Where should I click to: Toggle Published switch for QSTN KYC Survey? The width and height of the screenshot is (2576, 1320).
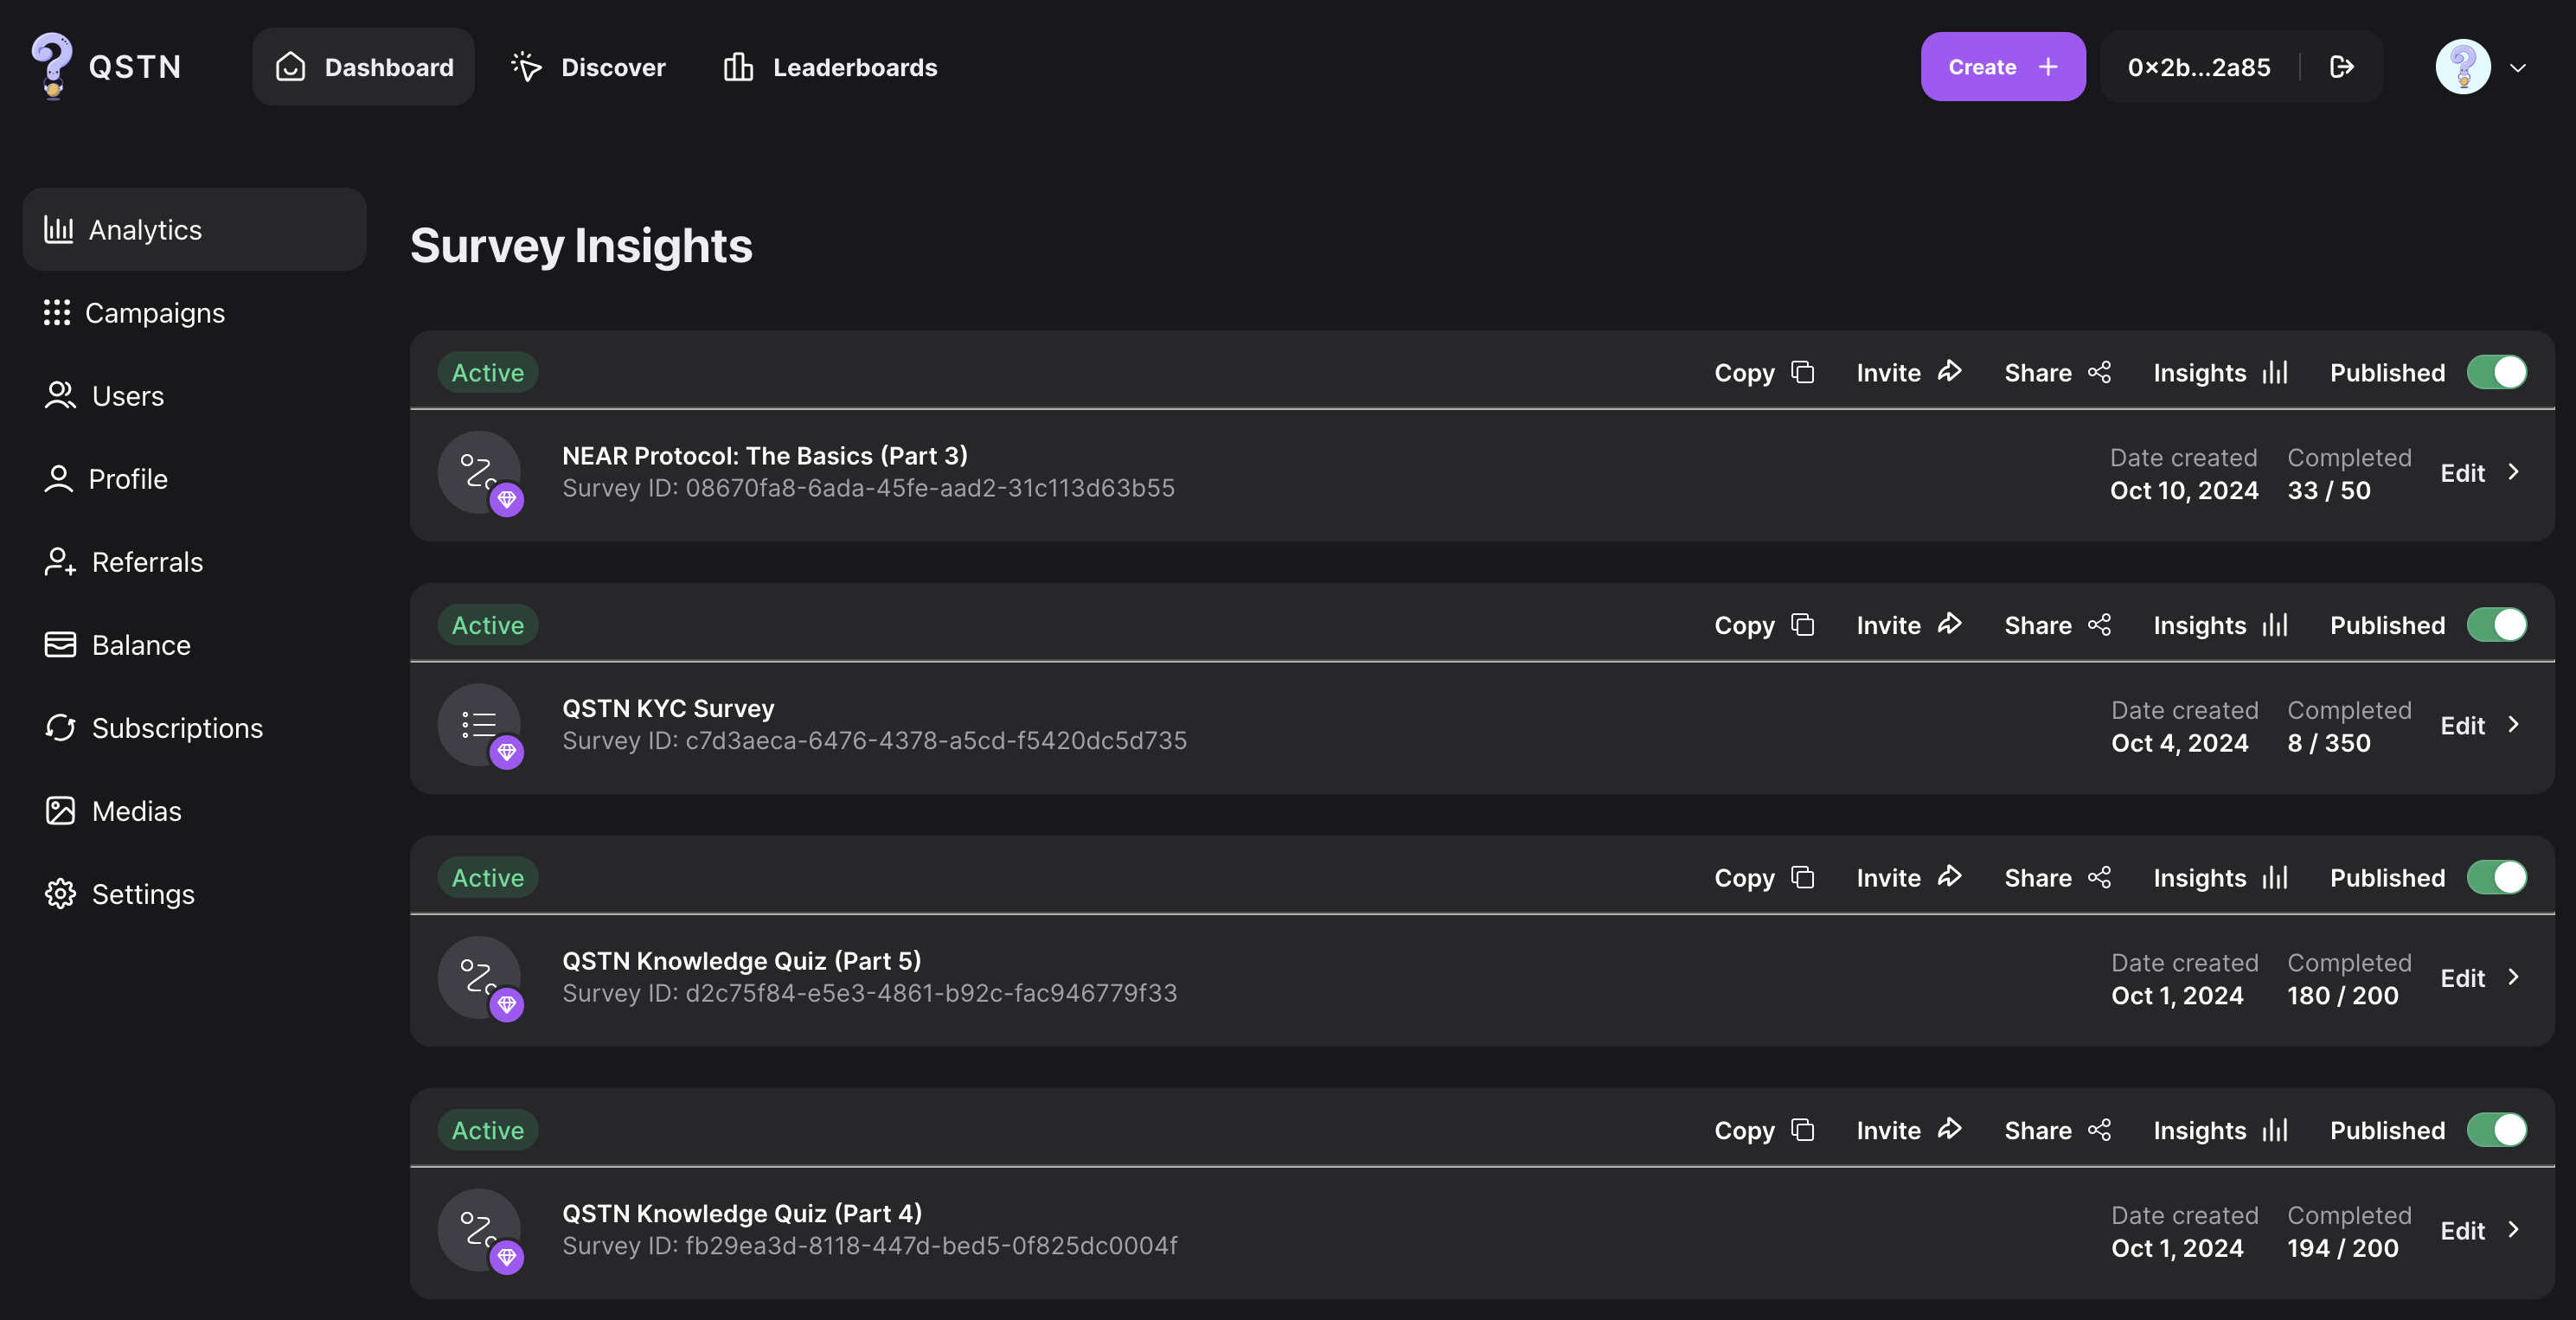coord(2496,625)
